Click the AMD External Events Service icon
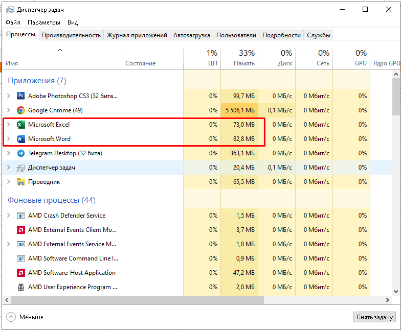Image resolution: width=401 pixels, height=331 pixels. [20, 244]
